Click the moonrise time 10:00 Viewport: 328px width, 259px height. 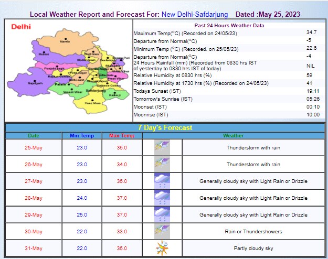(x=313, y=114)
